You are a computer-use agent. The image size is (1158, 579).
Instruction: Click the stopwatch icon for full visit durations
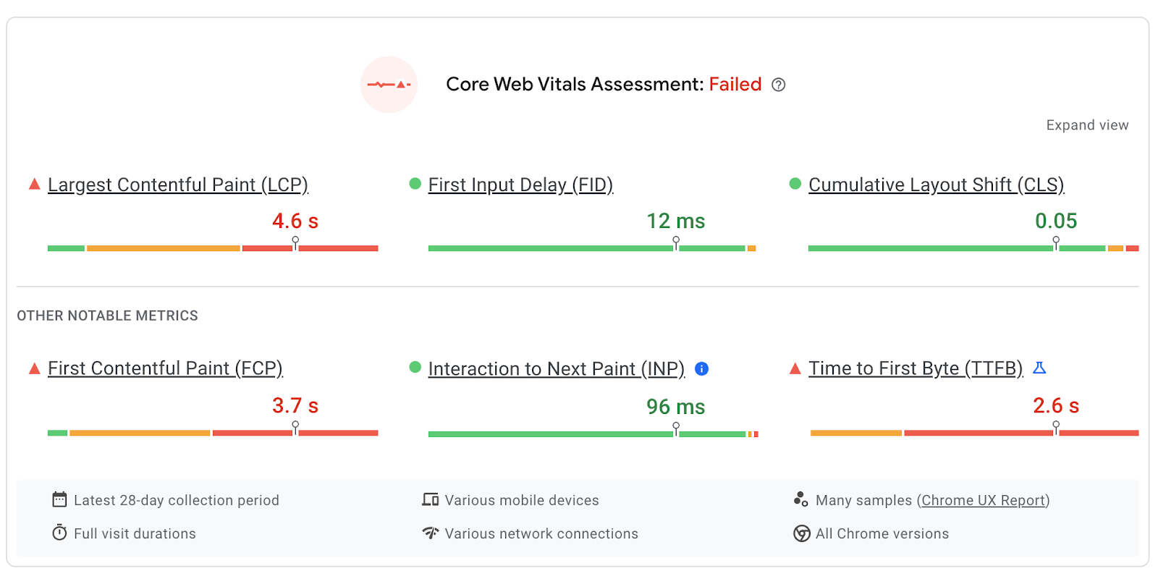click(59, 533)
